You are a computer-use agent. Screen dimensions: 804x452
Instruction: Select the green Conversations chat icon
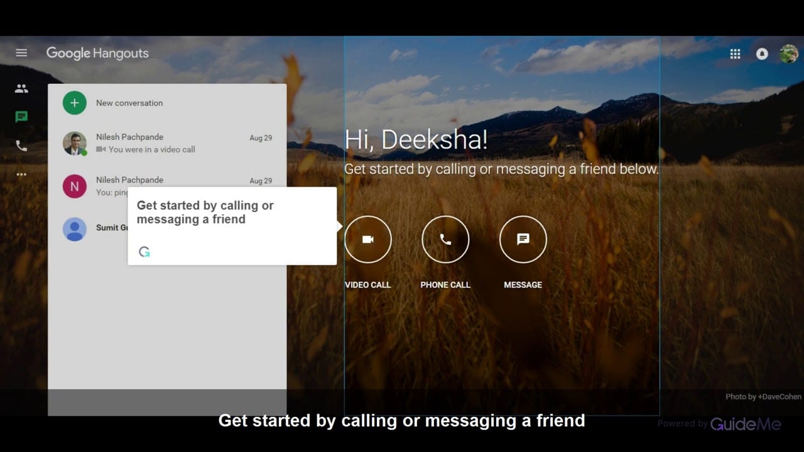pyautogui.click(x=21, y=117)
